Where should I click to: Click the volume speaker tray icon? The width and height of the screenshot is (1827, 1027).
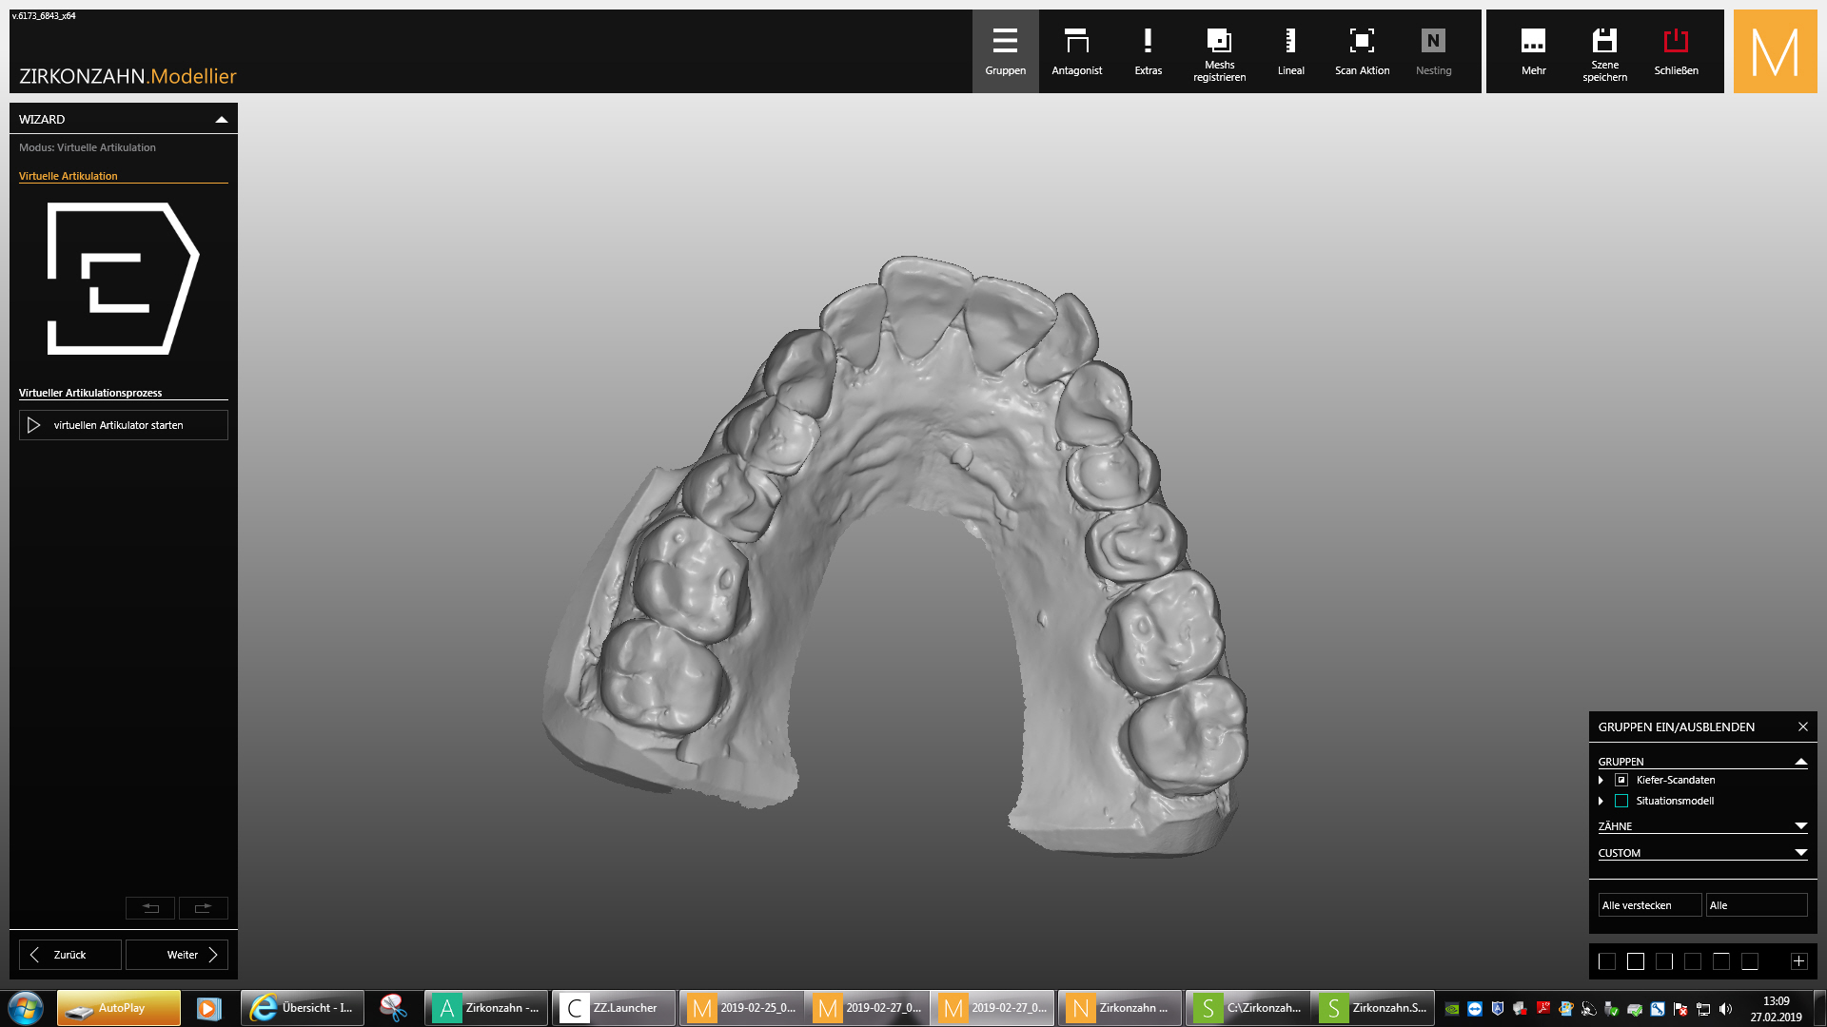pyautogui.click(x=1726, y=1009)
